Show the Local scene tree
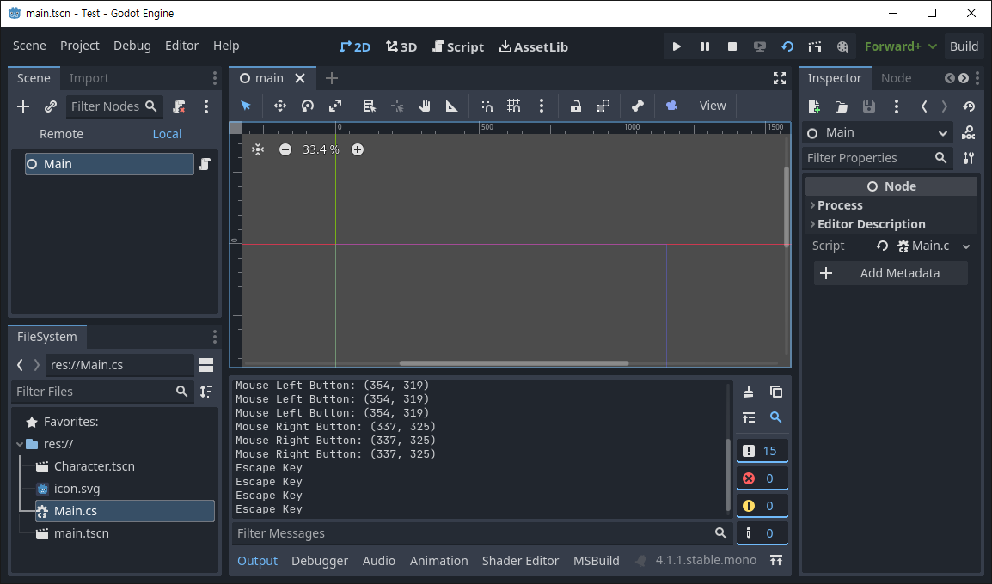The height and width of the screenshot is (584, 992). pyautogui.click(x=167, y=134)
